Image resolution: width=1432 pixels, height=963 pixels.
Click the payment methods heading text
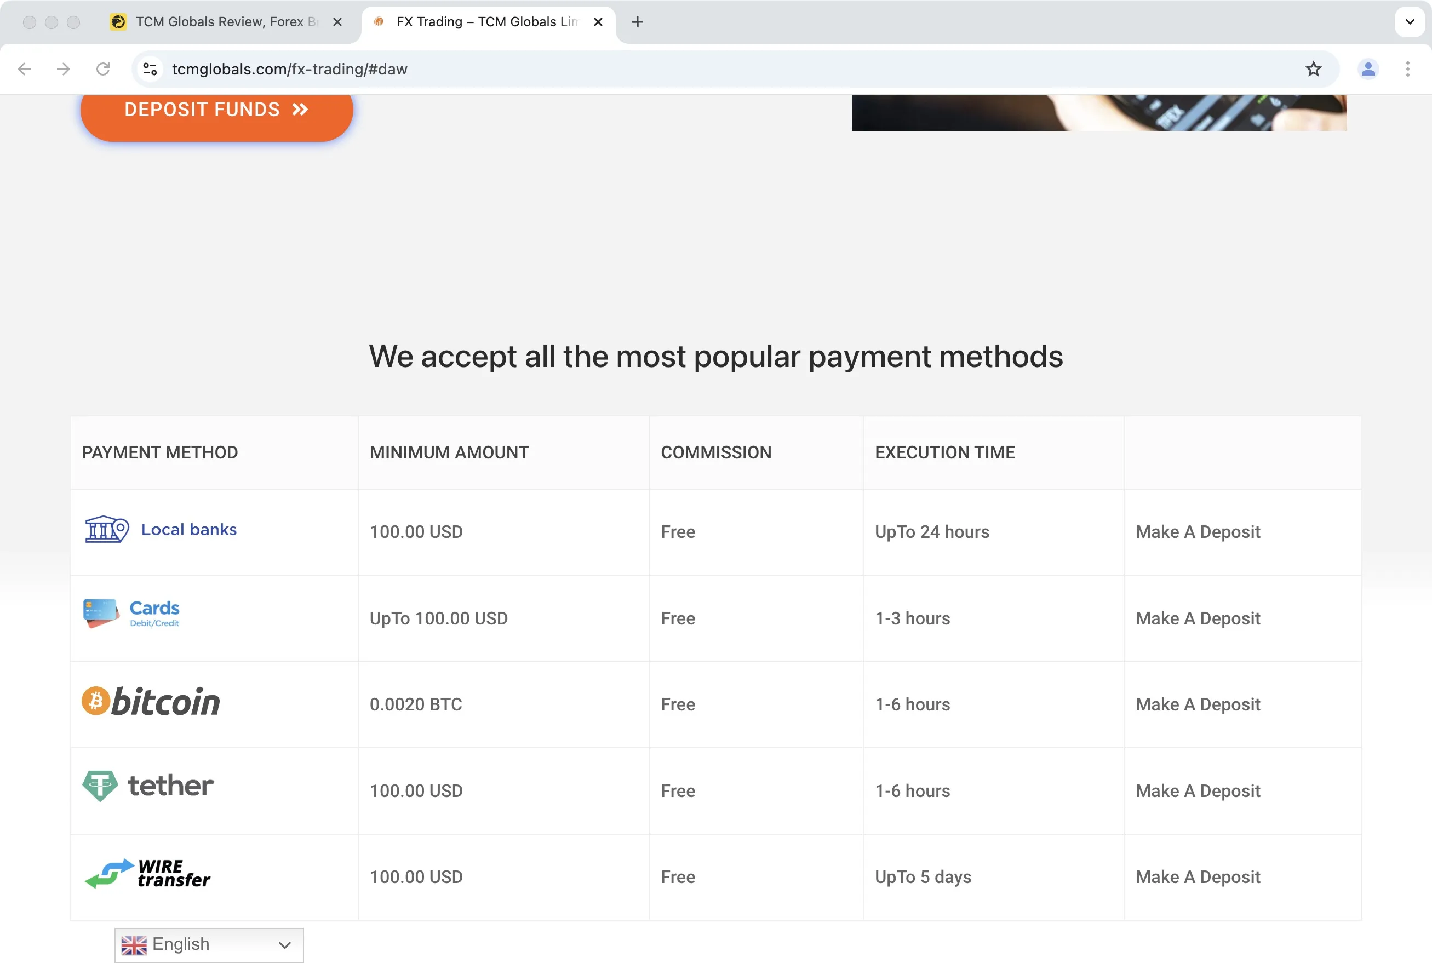(716, 357)
